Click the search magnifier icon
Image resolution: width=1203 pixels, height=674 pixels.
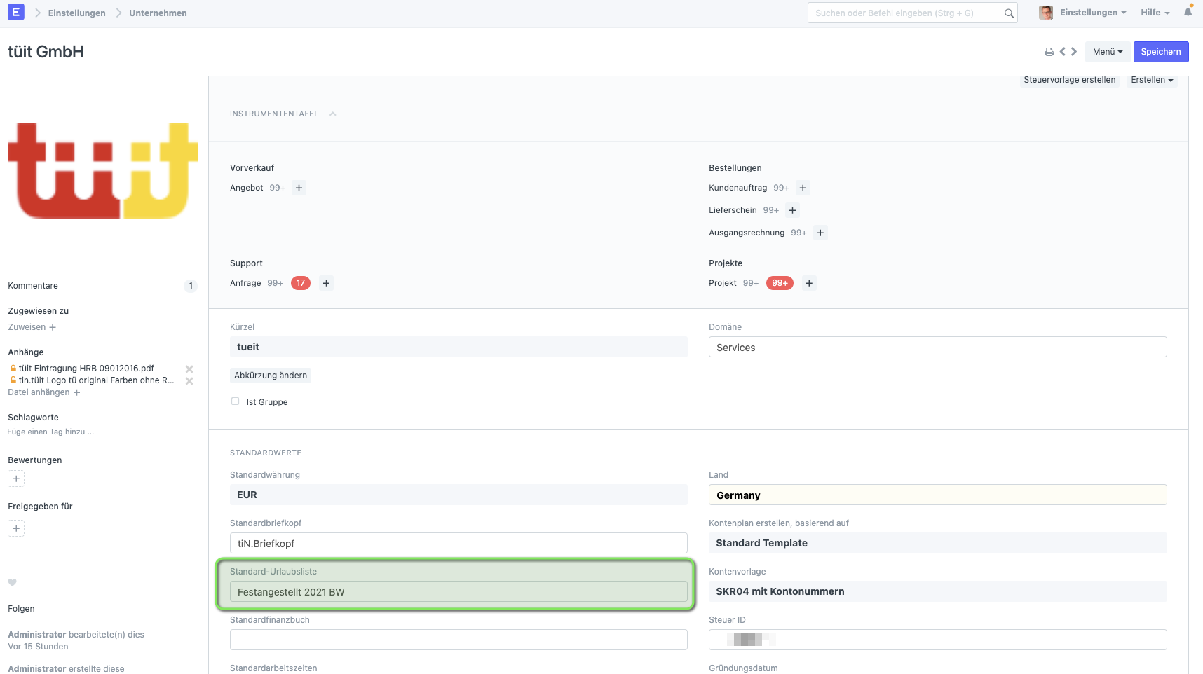1009,13
